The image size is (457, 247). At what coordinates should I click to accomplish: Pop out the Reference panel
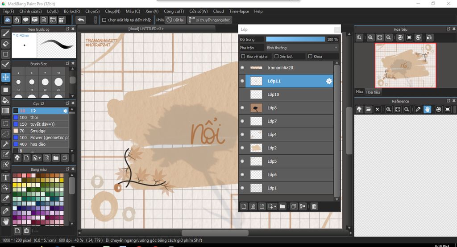coord(448,101)
